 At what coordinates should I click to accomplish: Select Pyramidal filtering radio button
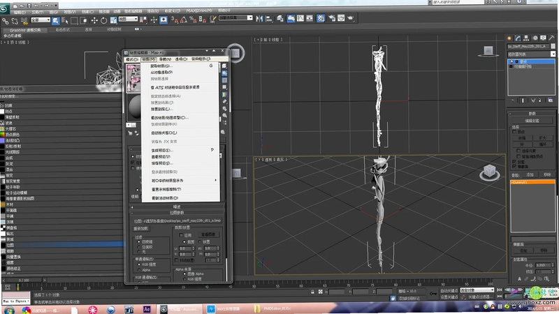[x=138, y=241]
